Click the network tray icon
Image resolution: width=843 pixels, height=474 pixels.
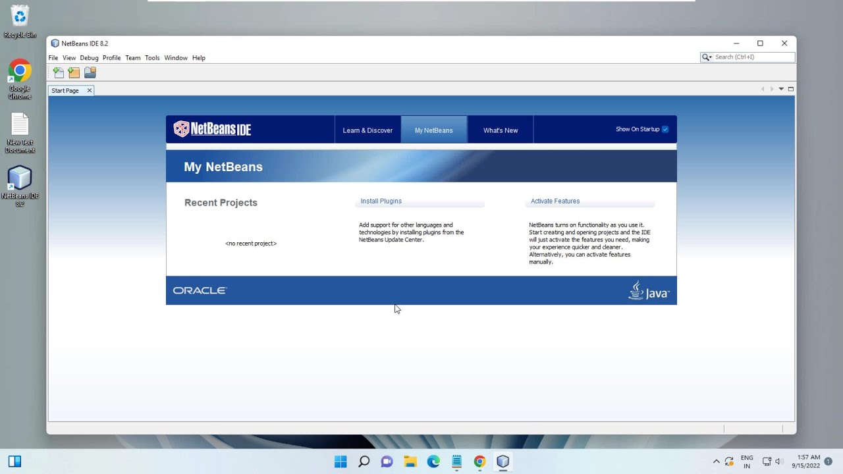(x=767, y=461)
